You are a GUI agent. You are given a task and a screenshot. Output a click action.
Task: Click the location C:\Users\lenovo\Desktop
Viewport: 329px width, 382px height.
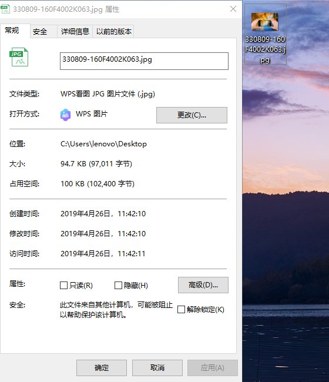(103, 144)
